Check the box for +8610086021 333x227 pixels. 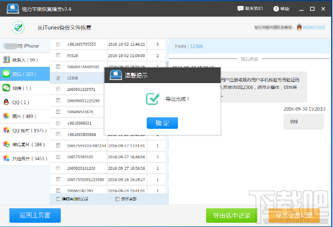pyautogui.click(x=58, y=123)
